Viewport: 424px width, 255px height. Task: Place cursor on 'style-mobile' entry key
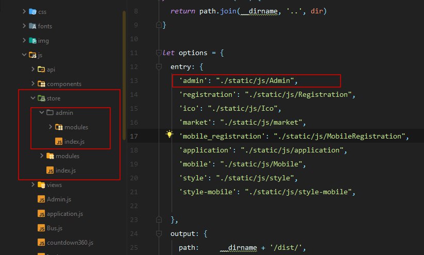[x=208, y=192]
